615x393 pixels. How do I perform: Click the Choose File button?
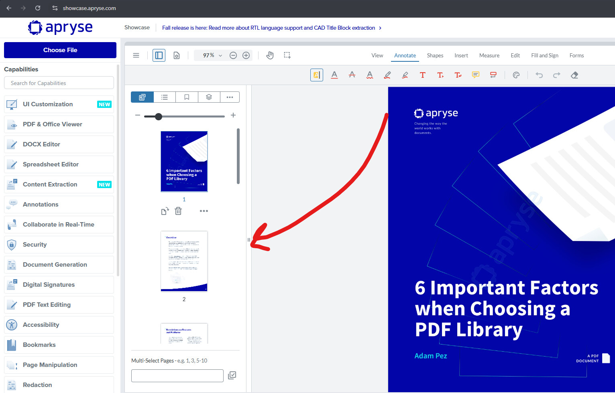[60, 50]
